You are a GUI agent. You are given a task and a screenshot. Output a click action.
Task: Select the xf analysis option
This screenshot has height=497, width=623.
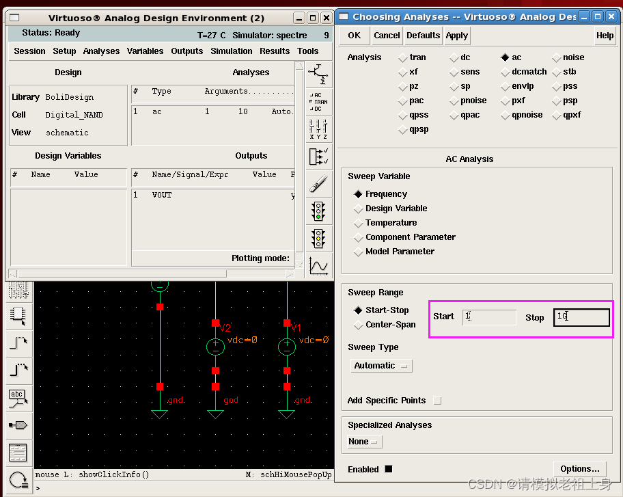pyautogui.click(x=409, y=72)
